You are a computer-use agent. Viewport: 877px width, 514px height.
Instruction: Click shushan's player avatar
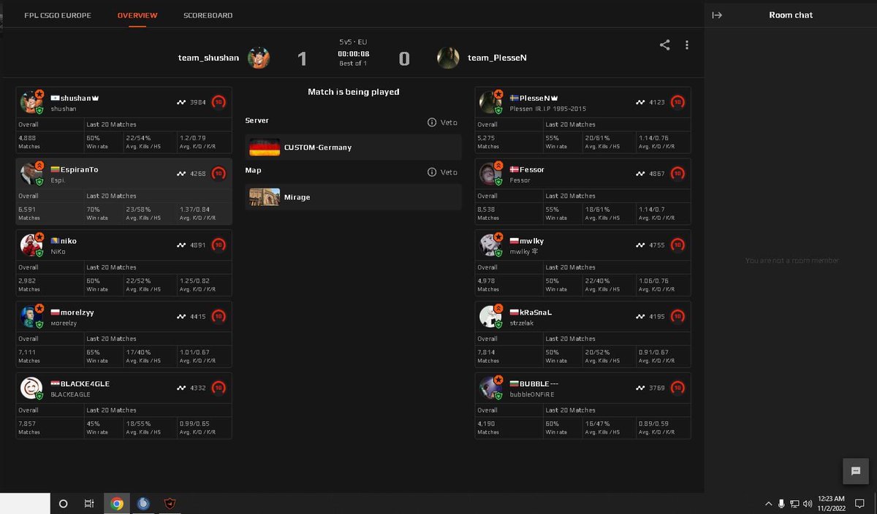[31, 102]
